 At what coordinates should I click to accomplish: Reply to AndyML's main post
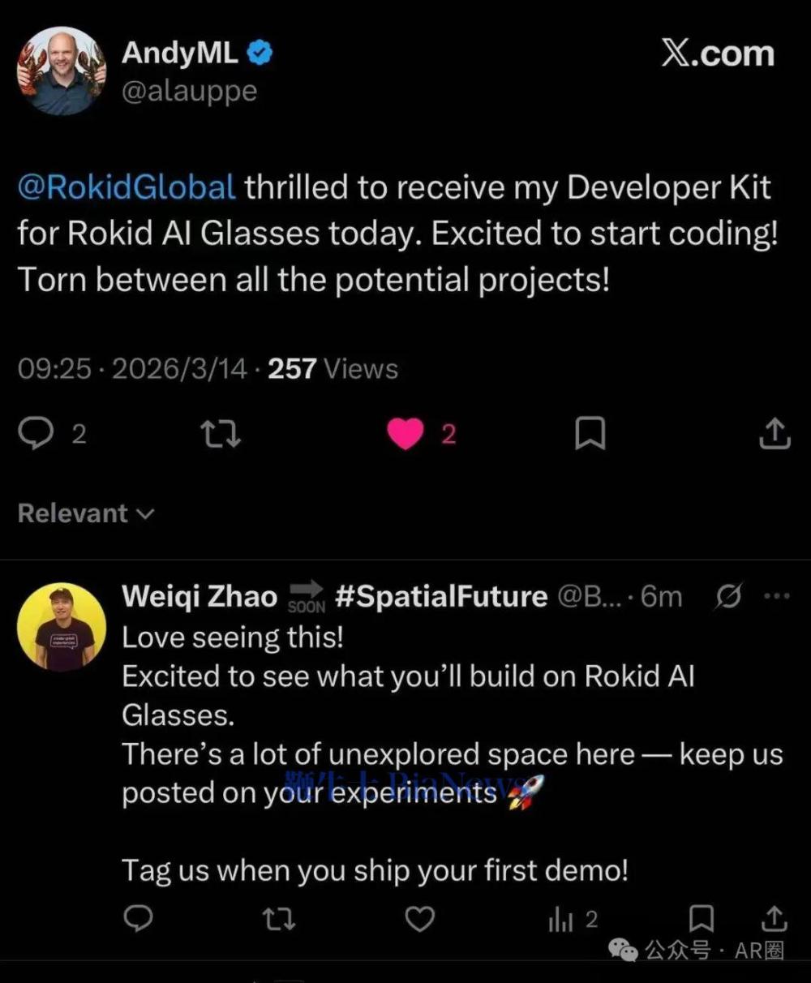tap(36, 434)
